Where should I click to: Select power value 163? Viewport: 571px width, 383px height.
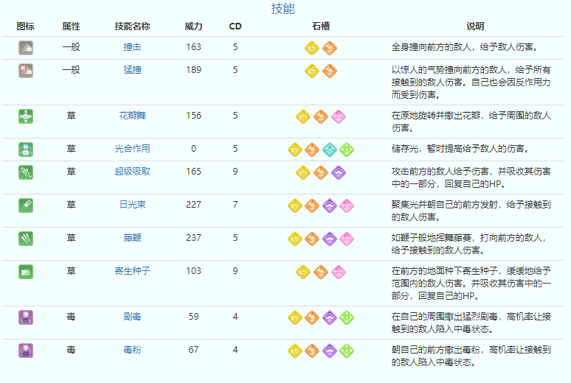click(x=193, y=47)
